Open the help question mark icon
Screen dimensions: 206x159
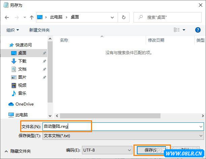[198, 30]
